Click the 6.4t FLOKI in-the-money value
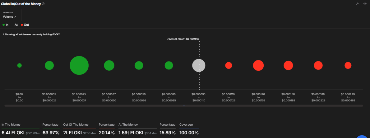This screenshot has width=370, height=138. 13,133
